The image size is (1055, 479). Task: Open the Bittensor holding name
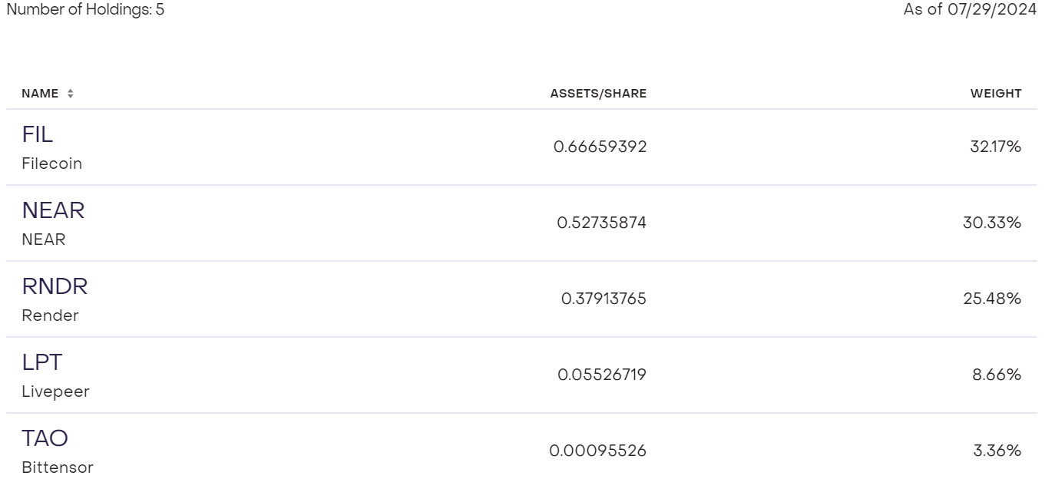click(58, 467)
